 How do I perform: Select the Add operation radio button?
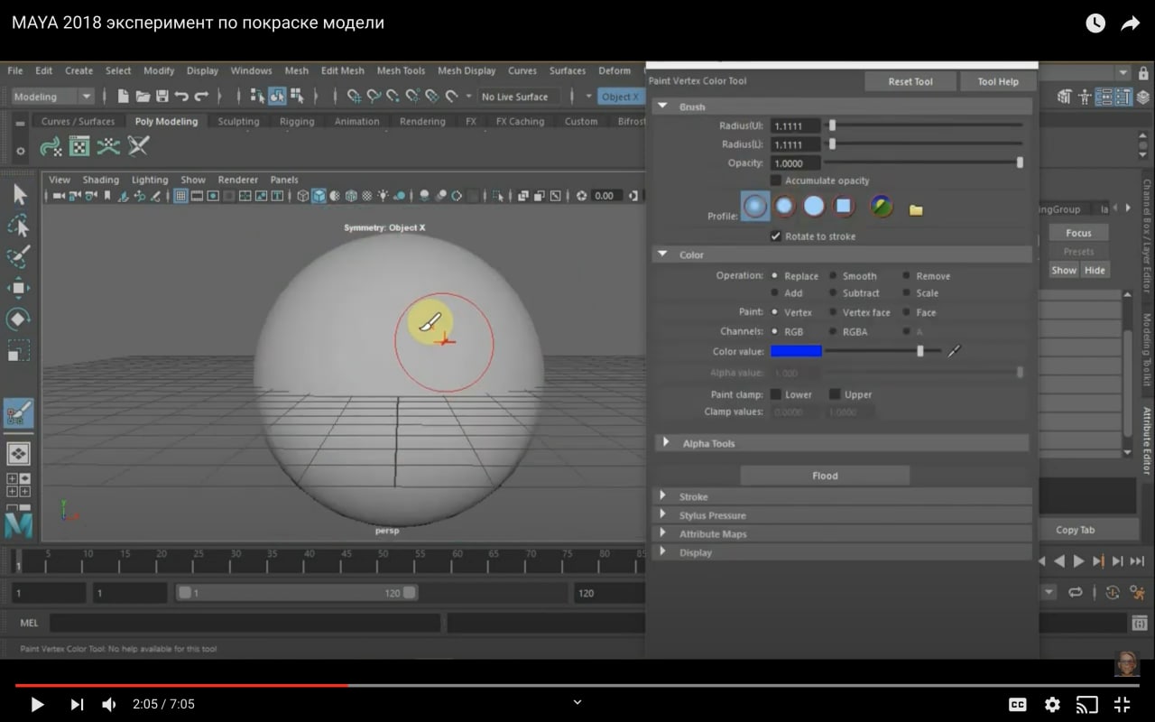(x=775, y=293)
